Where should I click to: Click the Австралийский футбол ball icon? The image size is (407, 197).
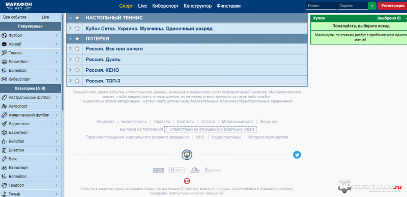click(4, 98)
